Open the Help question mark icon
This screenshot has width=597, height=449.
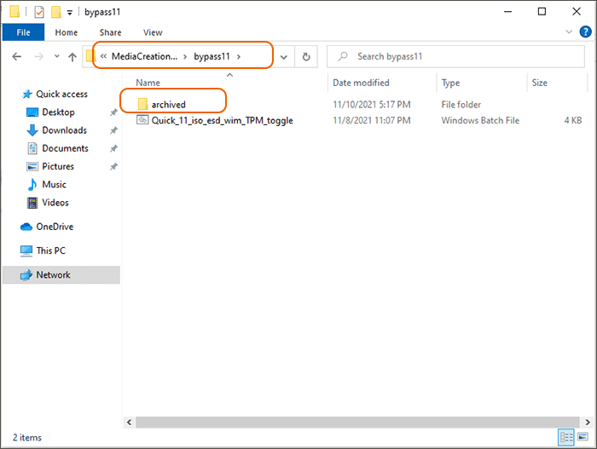[x=586, y=33]
